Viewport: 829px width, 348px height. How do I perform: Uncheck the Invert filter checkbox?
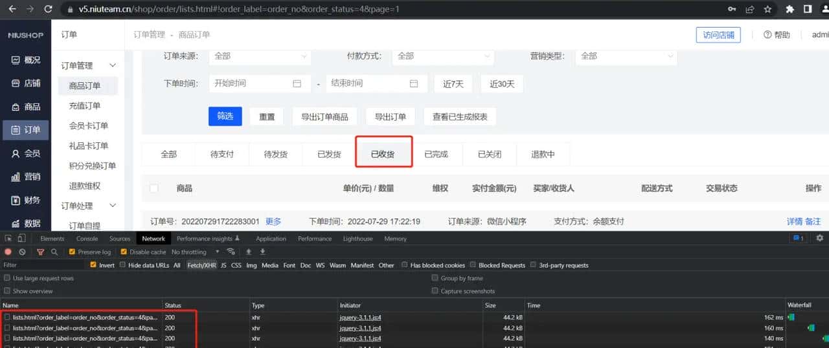[x=93, y=265]
